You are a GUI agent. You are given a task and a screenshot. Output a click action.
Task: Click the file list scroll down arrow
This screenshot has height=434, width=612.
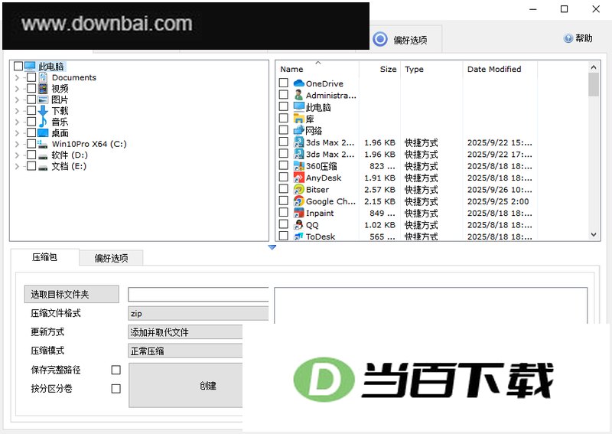[594, 234]
